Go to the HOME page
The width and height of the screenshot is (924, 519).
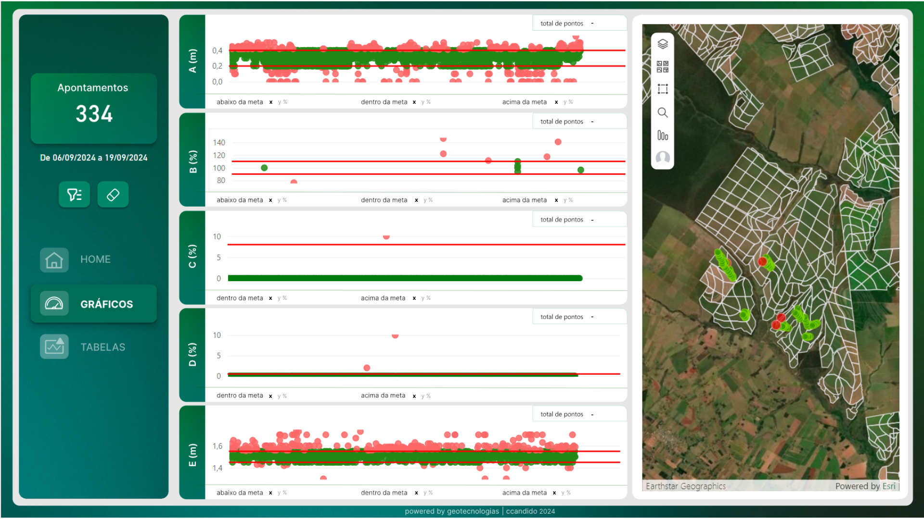coord(95,259)
